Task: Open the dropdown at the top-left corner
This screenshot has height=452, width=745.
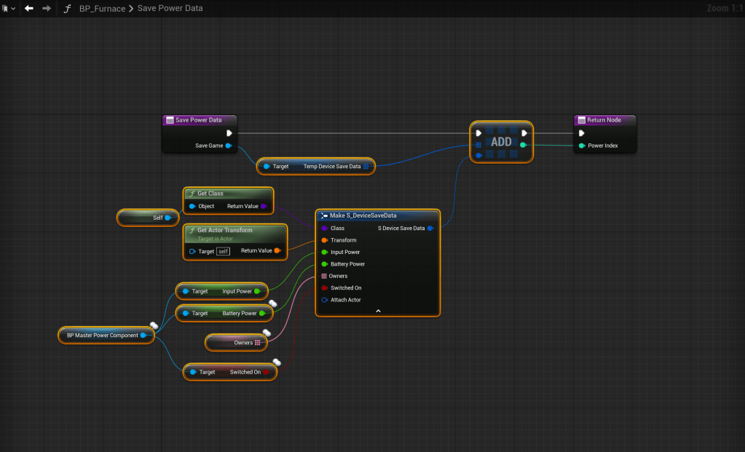Action: point(8,8)
